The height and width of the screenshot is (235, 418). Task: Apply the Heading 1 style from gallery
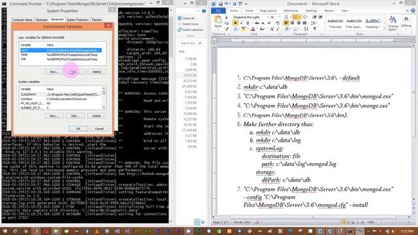pos(373,23)
